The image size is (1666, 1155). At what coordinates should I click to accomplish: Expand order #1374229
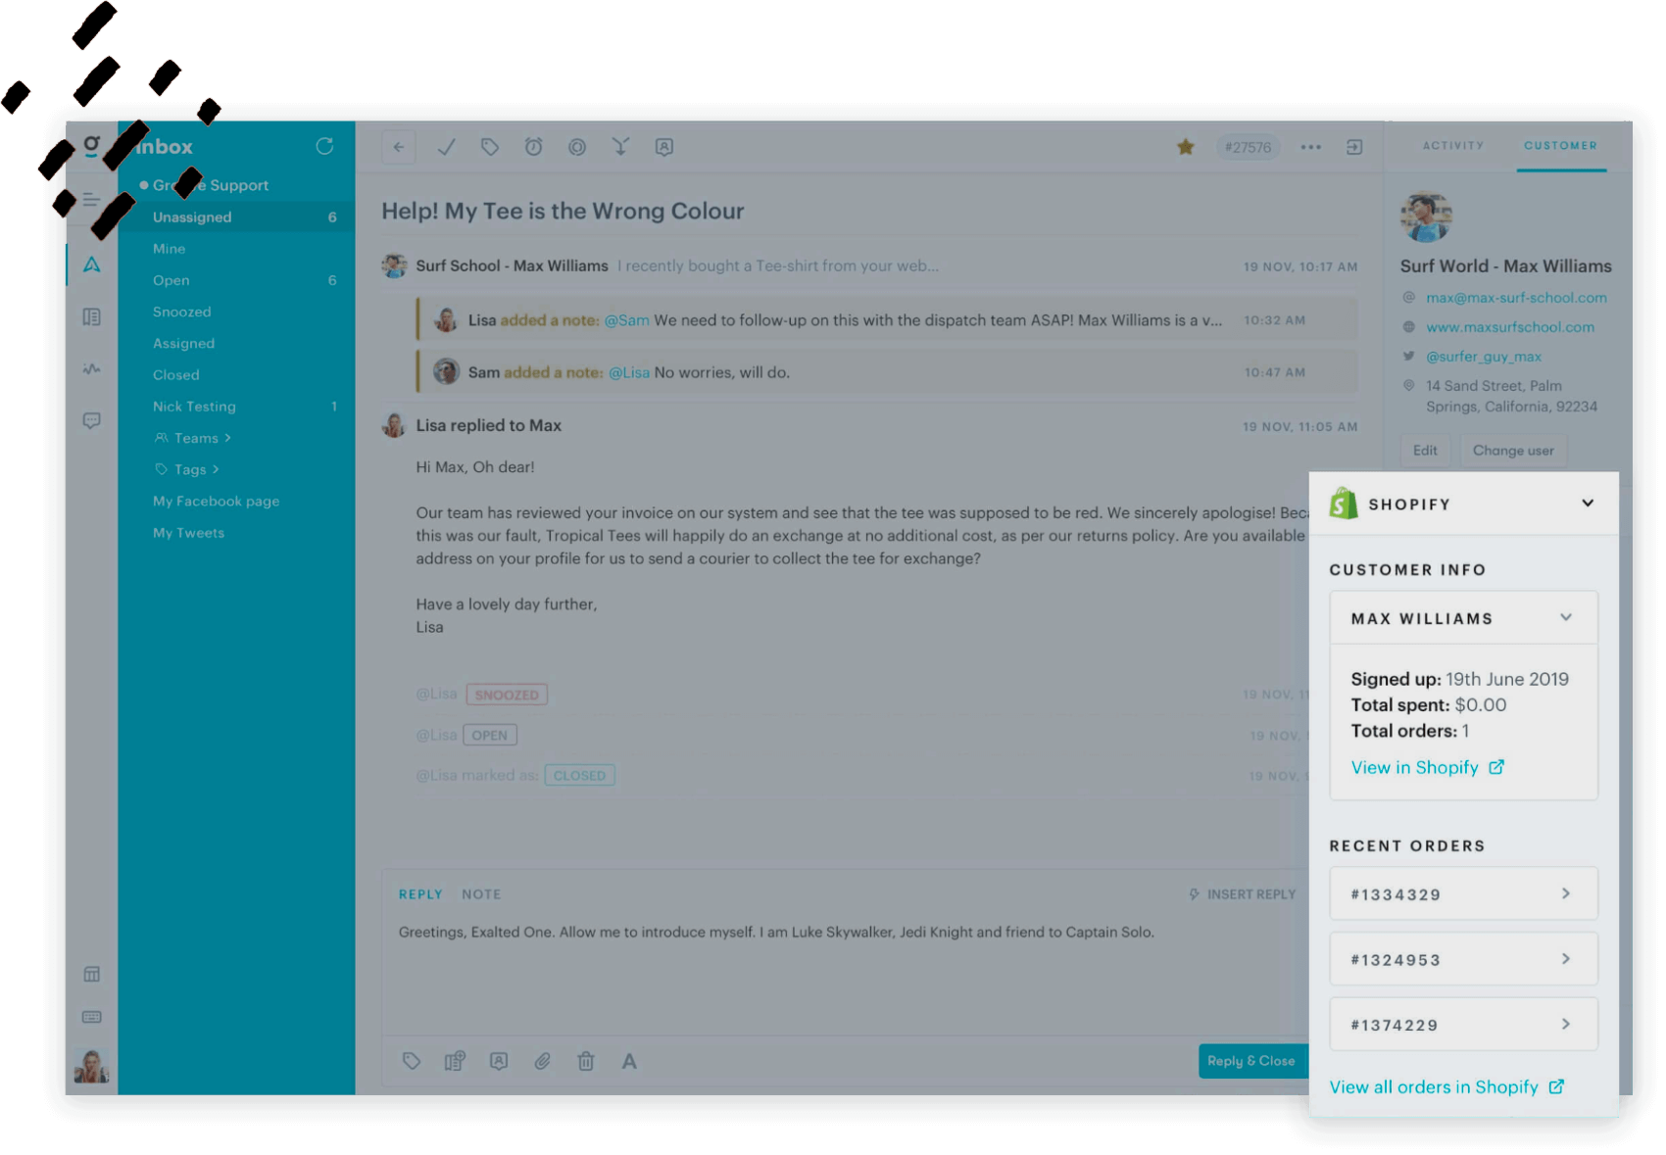(1464, 1025)
